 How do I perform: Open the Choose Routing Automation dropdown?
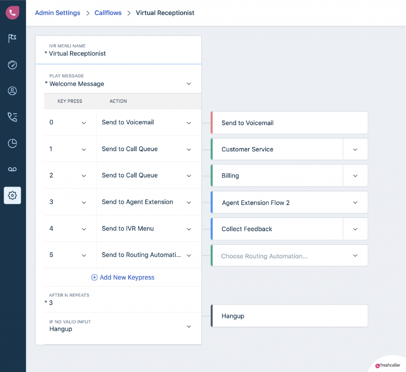tap(355, 255)
